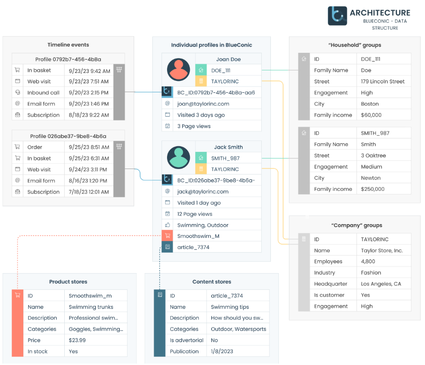Viewport: 425px width, 365px height.
Task: Click the orange cart icon beside Smoothswim_M
Action: tap(167, 236)
